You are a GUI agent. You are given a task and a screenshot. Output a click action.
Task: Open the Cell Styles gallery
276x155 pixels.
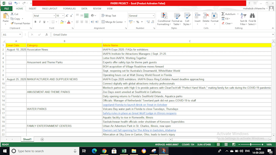point(187,19)
